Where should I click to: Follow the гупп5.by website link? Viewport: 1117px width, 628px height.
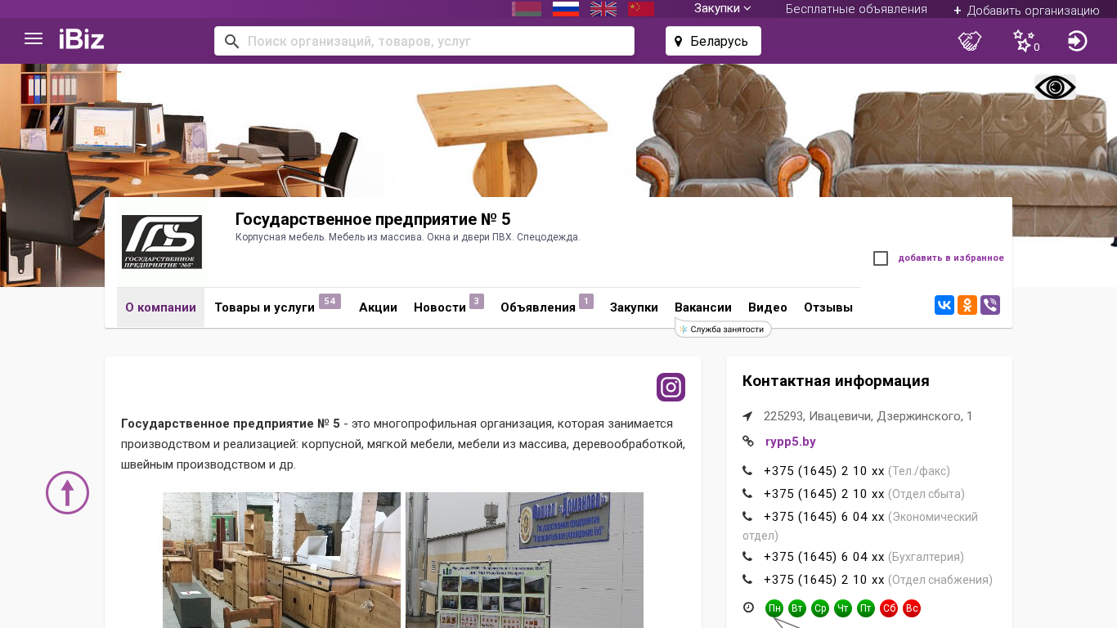click(x=791, y=442)
